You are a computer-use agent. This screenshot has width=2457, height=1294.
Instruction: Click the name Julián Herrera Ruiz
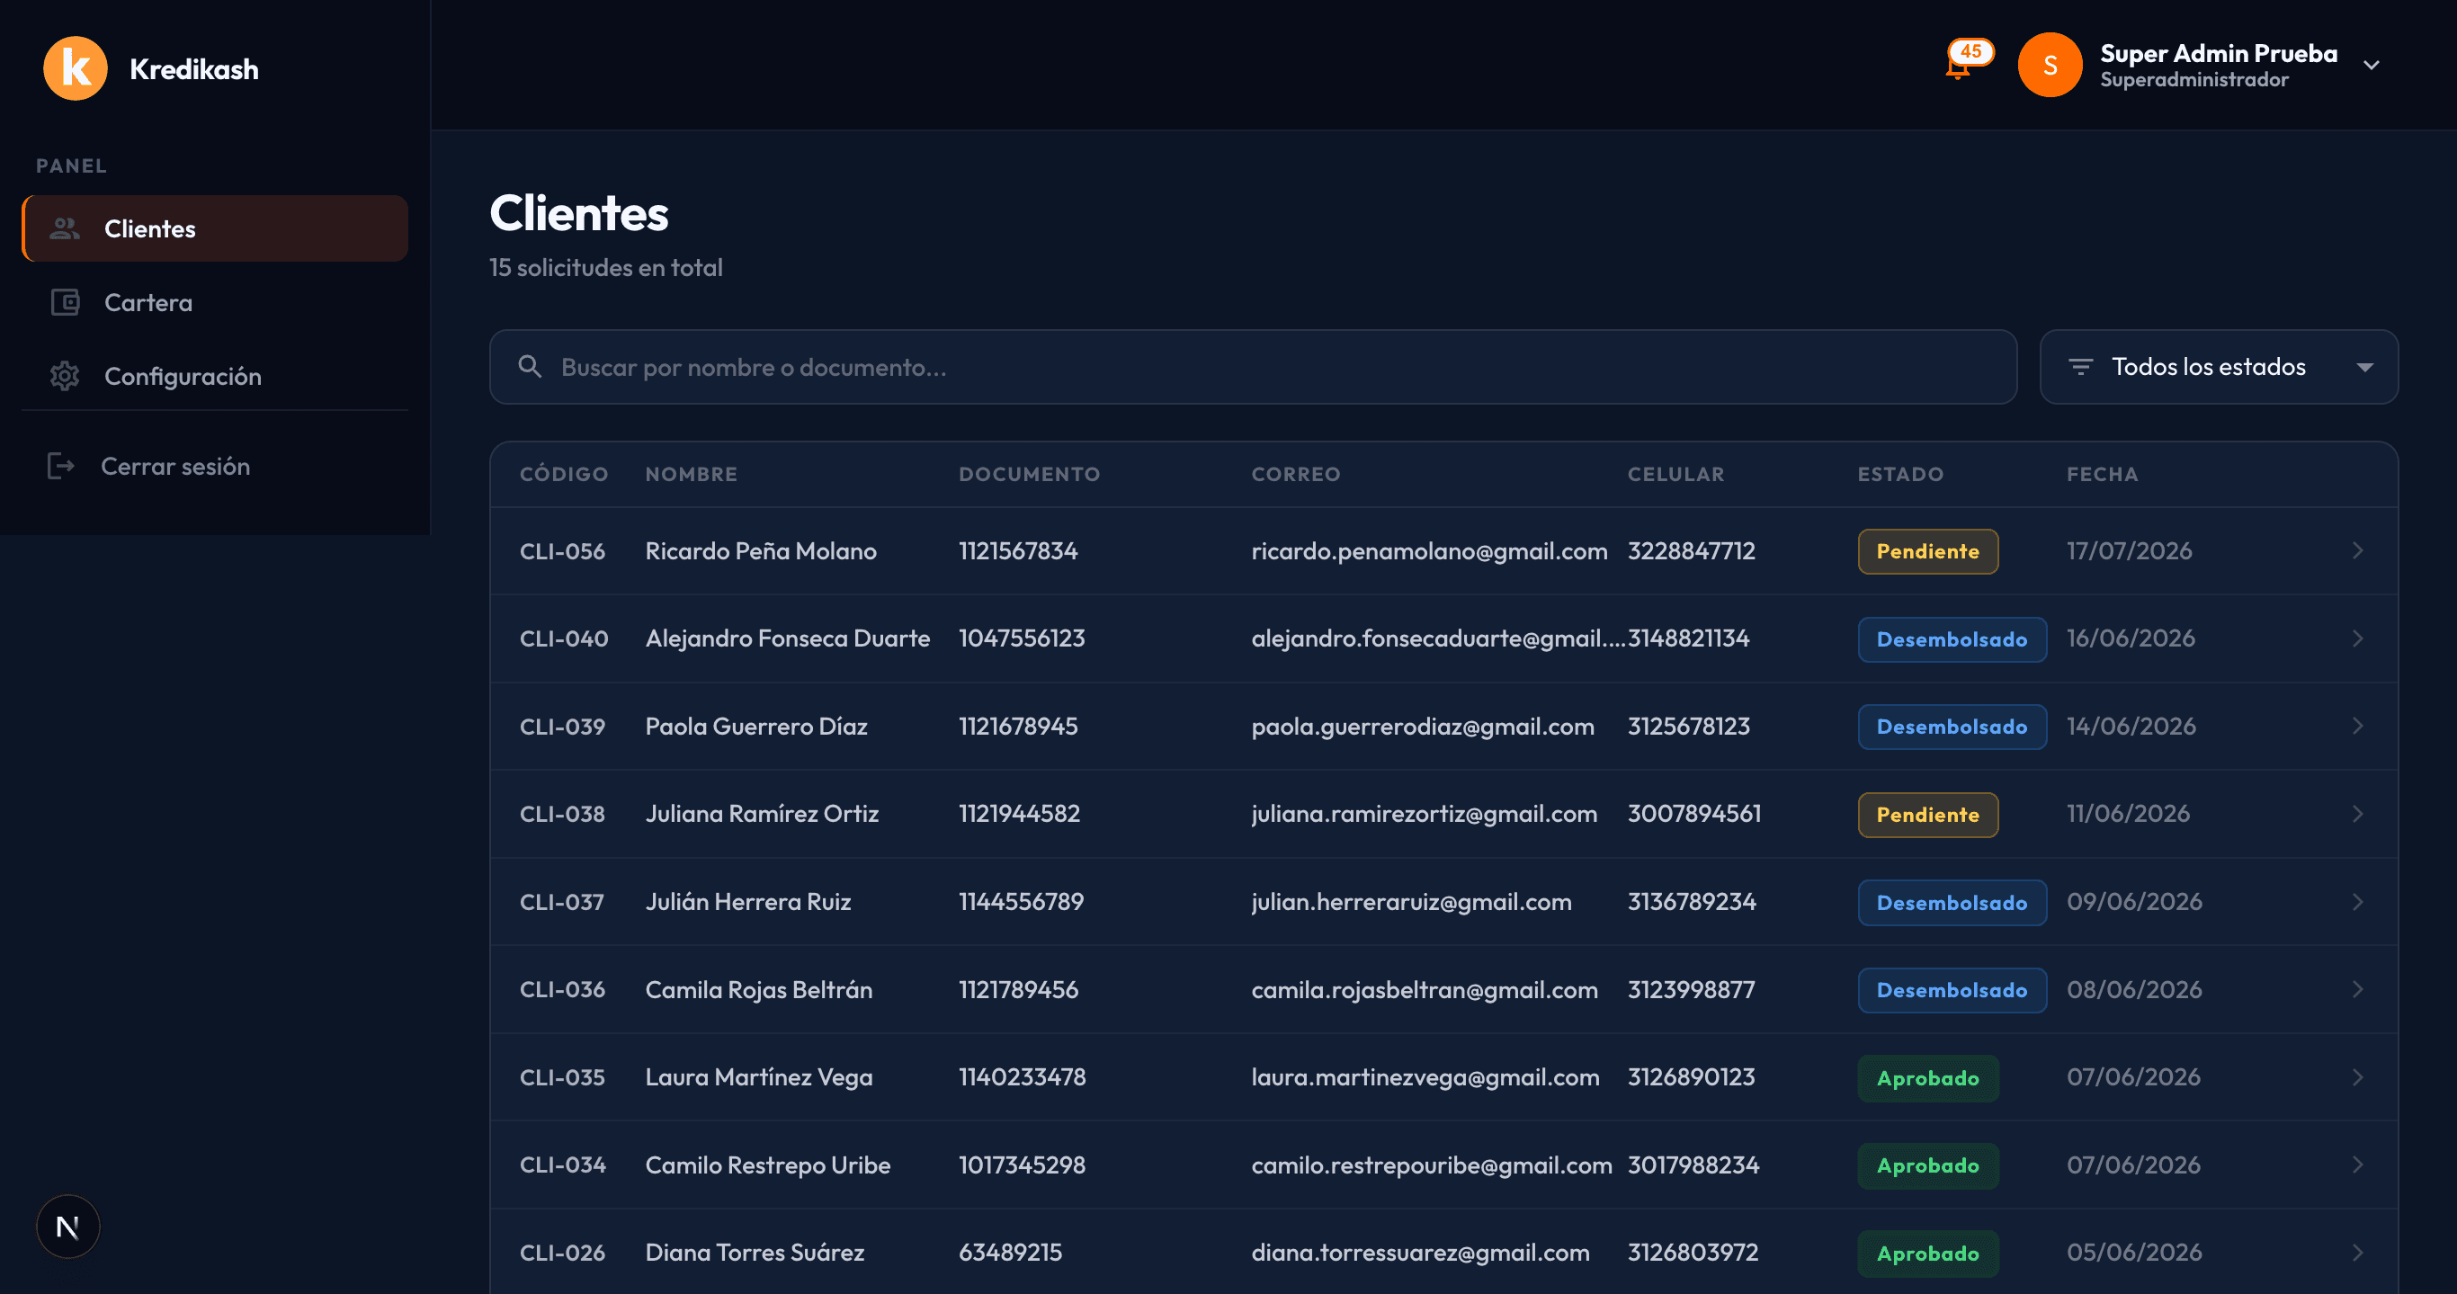pos(747,901)
